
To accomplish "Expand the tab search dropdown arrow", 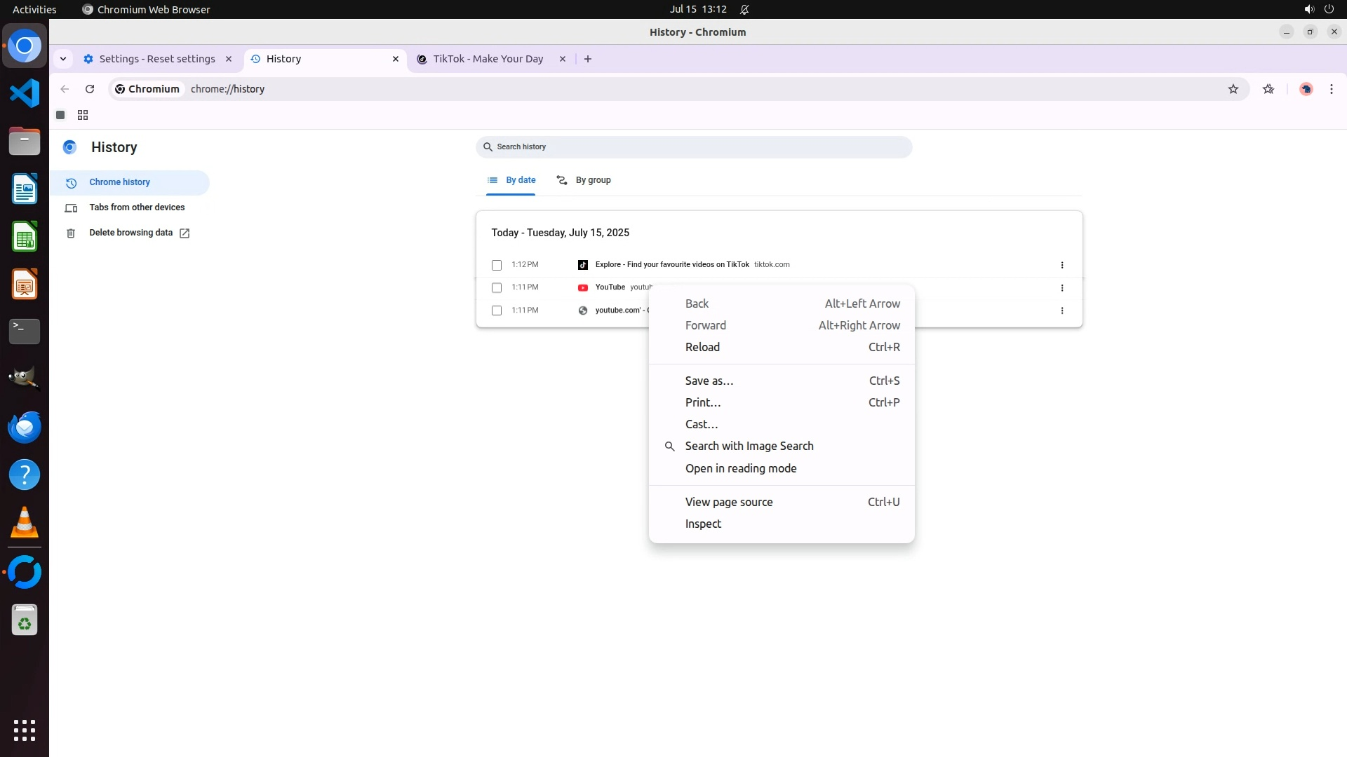I will pos(63,59).
